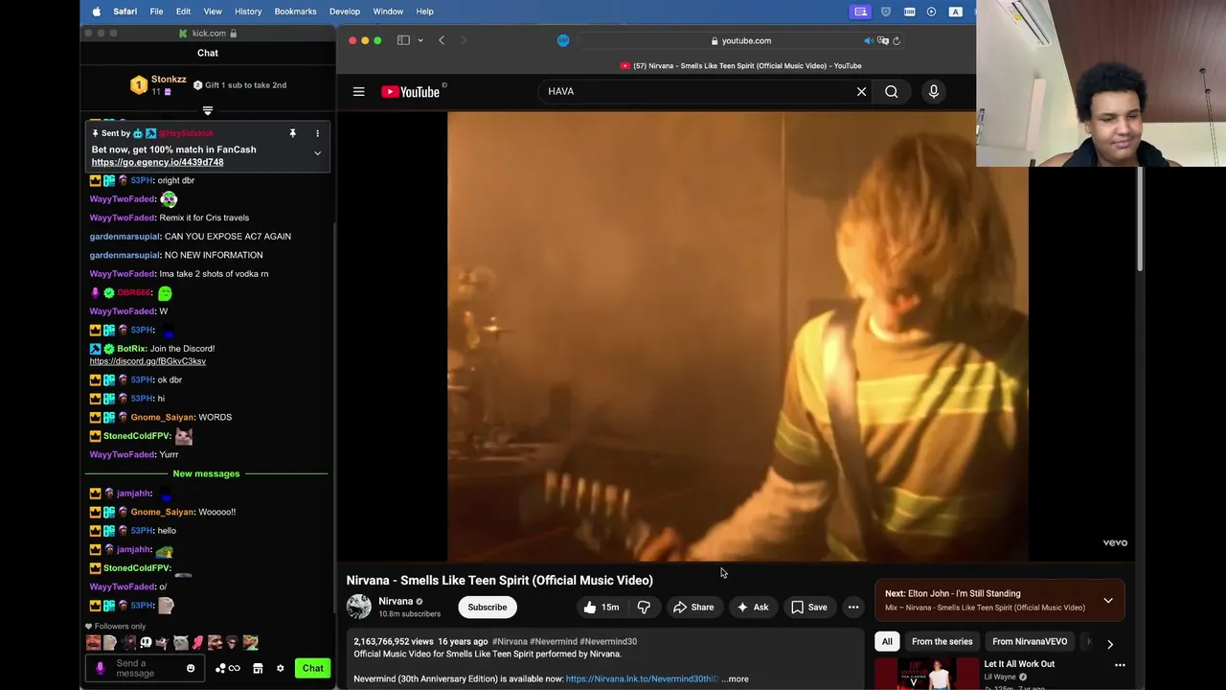Viewport: 1226px width, 690px height.
Task: Open the Nirvana channel name link
Action: click(x=396, y=601)
